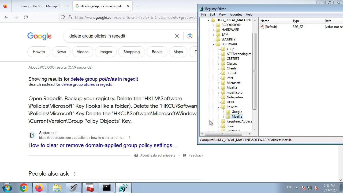Expand the Google key under Policies
343x193 pixels.
223,112
